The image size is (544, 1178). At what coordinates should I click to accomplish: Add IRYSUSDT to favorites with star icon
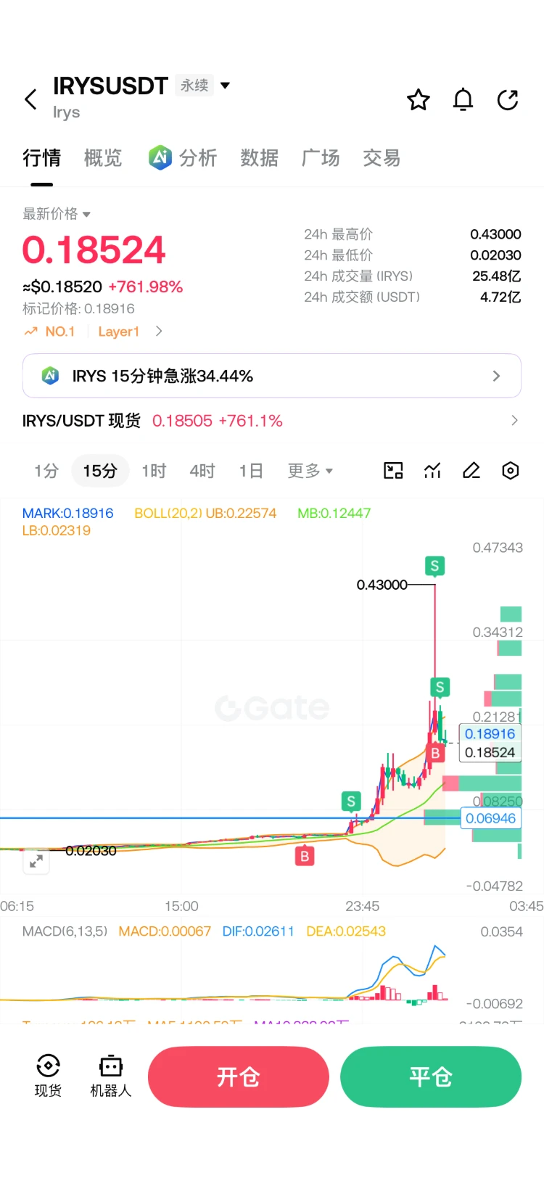(418, 99)
